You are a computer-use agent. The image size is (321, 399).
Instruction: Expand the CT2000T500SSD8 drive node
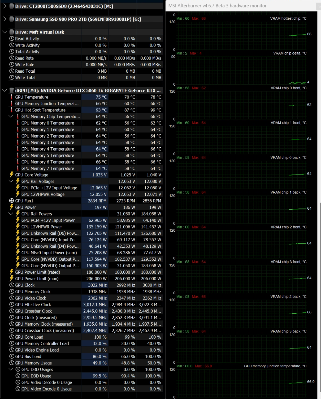5,6
